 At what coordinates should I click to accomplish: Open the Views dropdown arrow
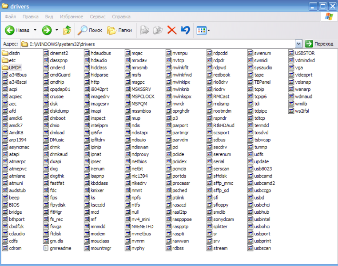pos(209,30)
